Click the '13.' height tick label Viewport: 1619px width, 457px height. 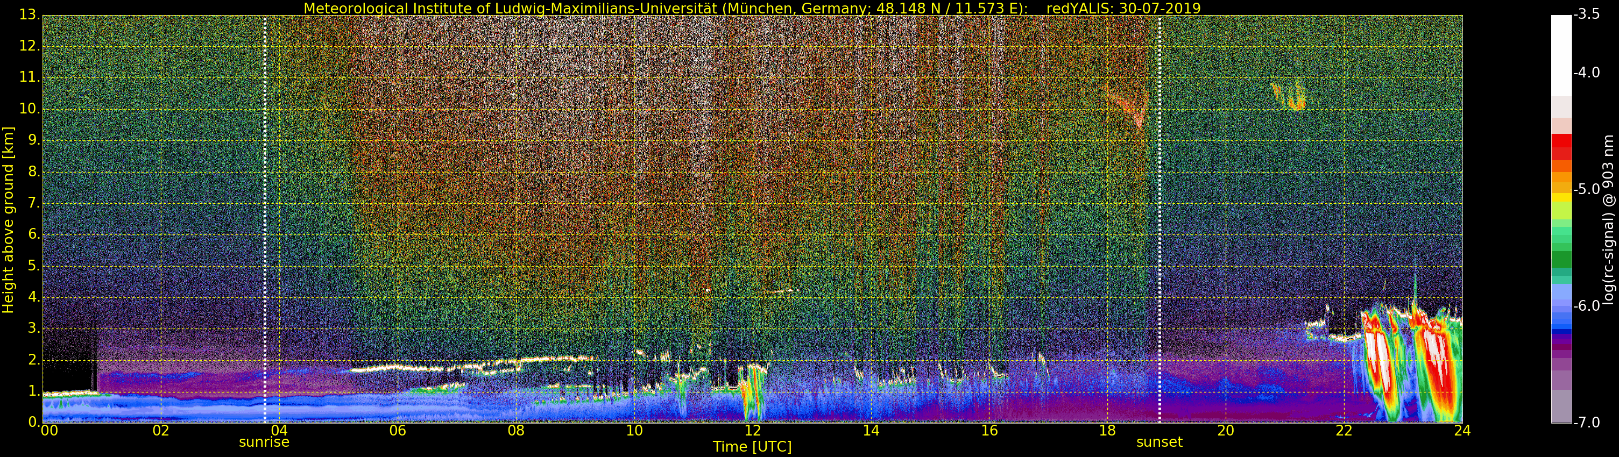30,15
